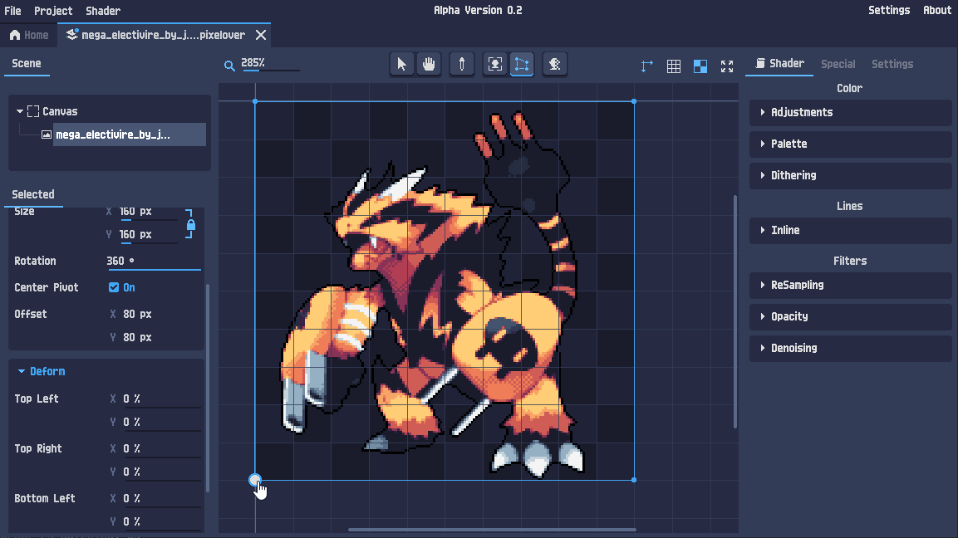Click the size aspect ratio lock icon
The width and height of the screenshot is (958, 538).
[190, 224]
